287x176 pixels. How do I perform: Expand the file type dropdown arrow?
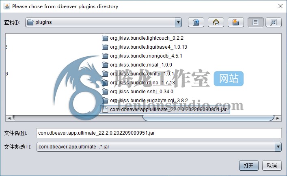(x=278, y=147)
